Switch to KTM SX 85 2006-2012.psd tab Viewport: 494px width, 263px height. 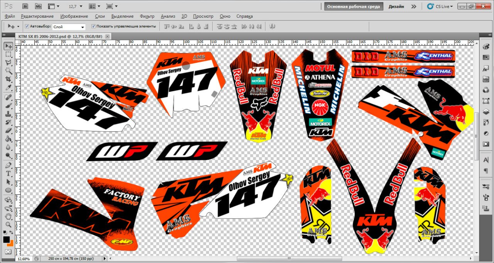click(x=60, y=36)
